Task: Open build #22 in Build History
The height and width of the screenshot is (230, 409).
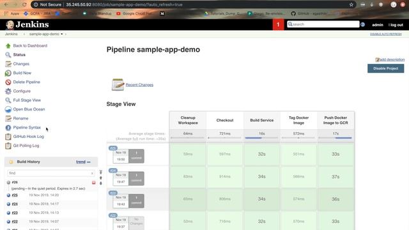Action: pos(15,222)
